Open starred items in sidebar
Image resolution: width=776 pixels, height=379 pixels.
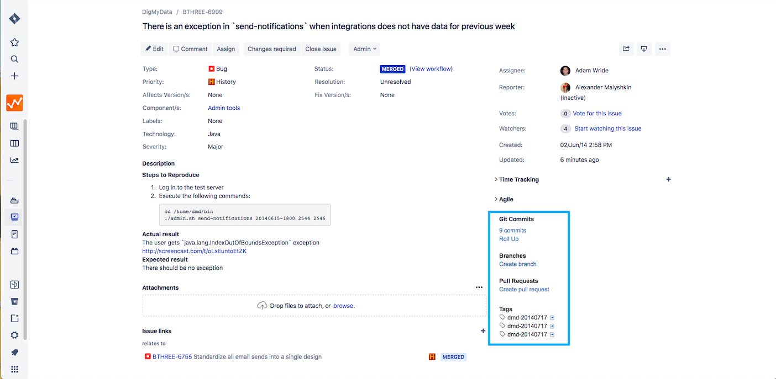(15, 42)
